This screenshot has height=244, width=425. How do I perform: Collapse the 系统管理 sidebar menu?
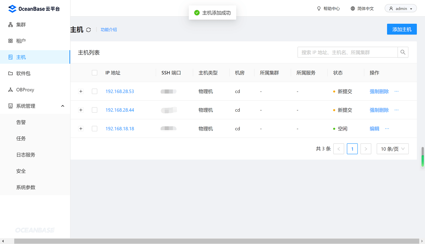(x=63, y=106)
